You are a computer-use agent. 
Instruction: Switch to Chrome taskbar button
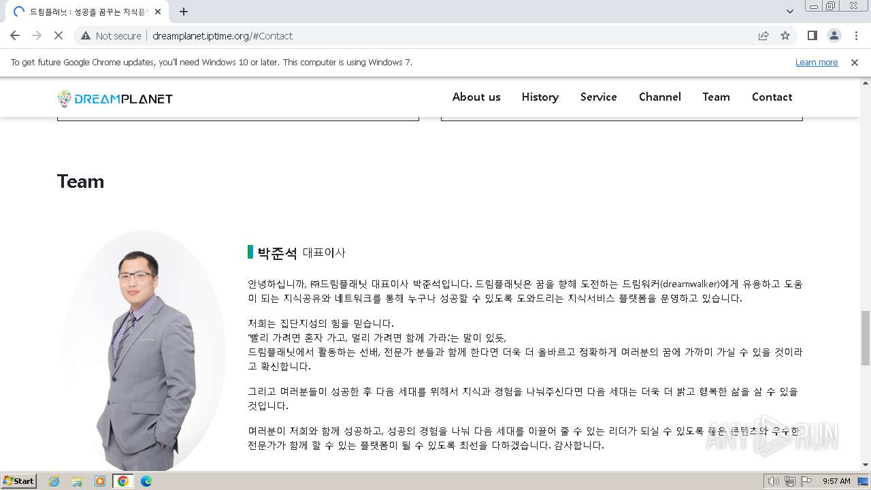point(123,481)
